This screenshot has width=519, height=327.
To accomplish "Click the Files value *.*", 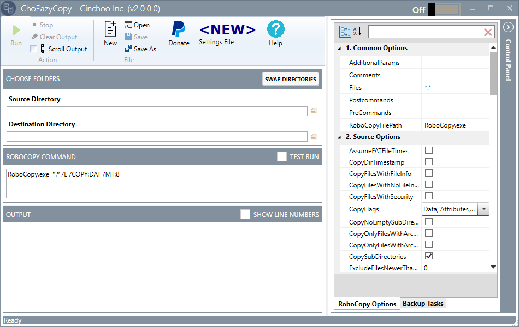I will 428,88.
